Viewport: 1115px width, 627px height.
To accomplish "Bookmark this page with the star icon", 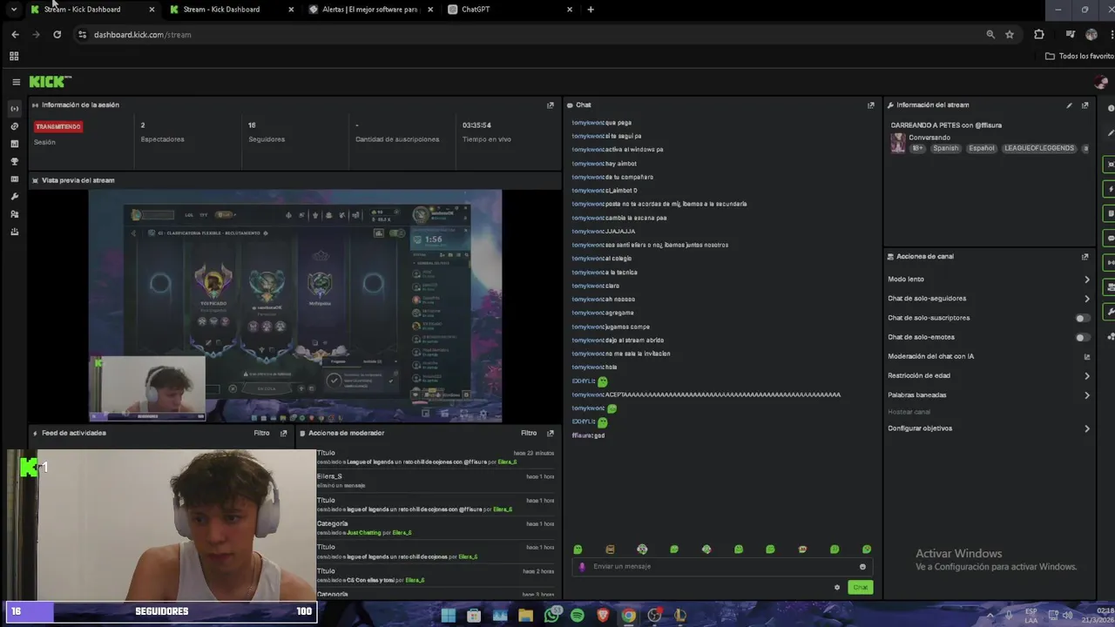I will 1010,34.
